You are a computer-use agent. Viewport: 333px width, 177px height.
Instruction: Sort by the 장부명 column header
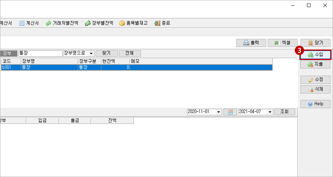[49, 61]
